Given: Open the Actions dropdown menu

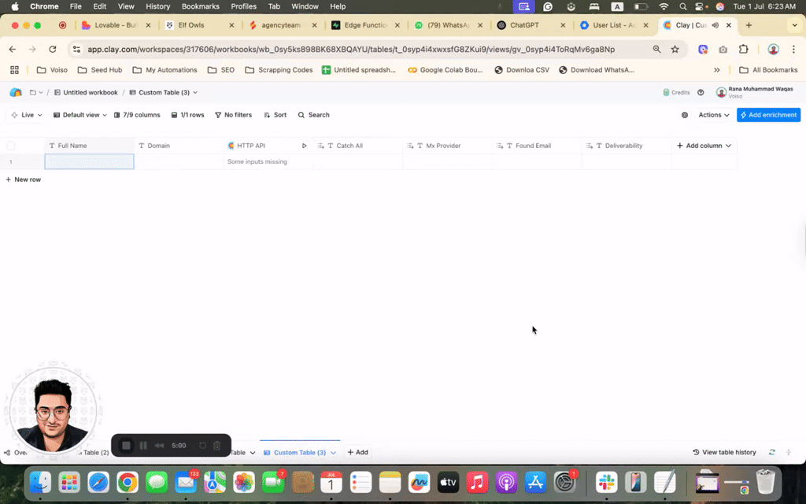Looking at the screenshot, I should [713, 115].
